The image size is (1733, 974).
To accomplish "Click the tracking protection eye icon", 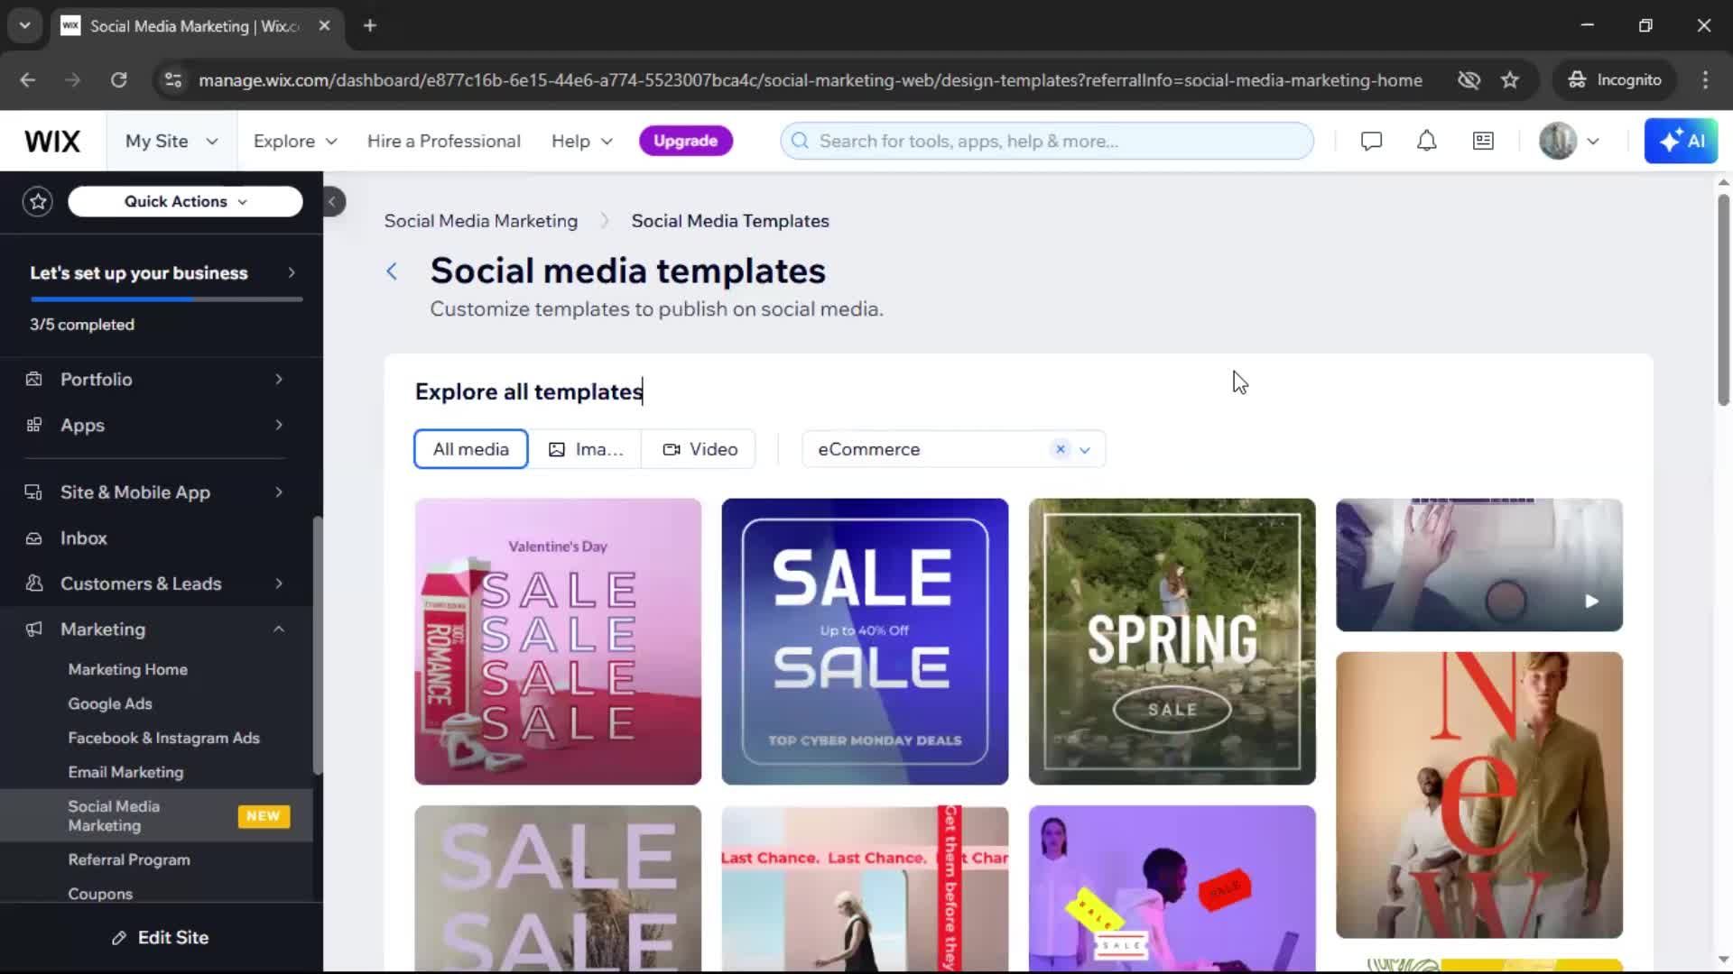I will tap(1469, 79).
